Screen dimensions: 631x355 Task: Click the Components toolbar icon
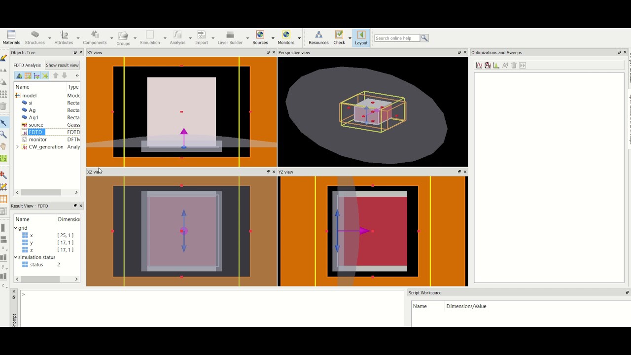point(95,35)
